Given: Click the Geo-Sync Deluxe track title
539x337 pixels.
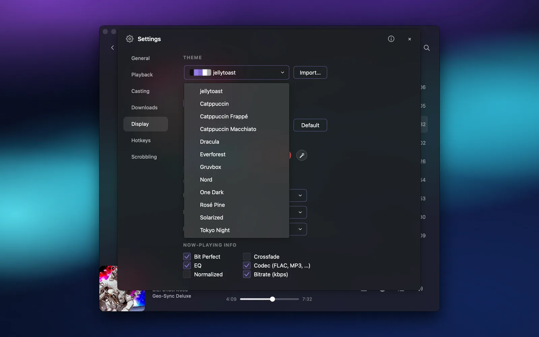Looking at the screenshot, I should coord(172,296).
